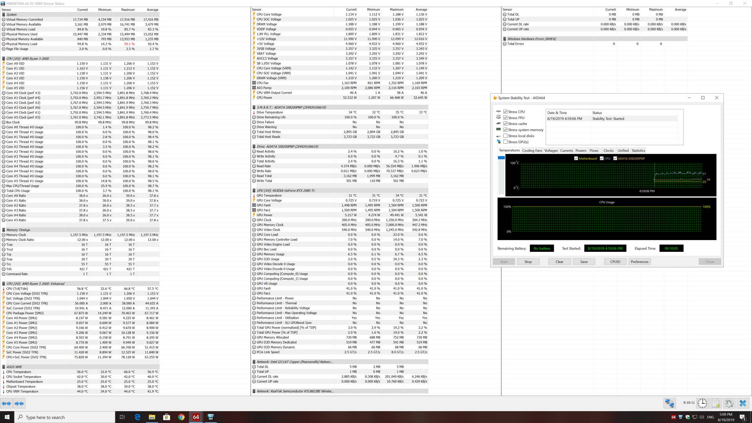Open HWiNFO sensor settings gear icon
Viewport: 752px width, 423px height.
pos(729,403)
